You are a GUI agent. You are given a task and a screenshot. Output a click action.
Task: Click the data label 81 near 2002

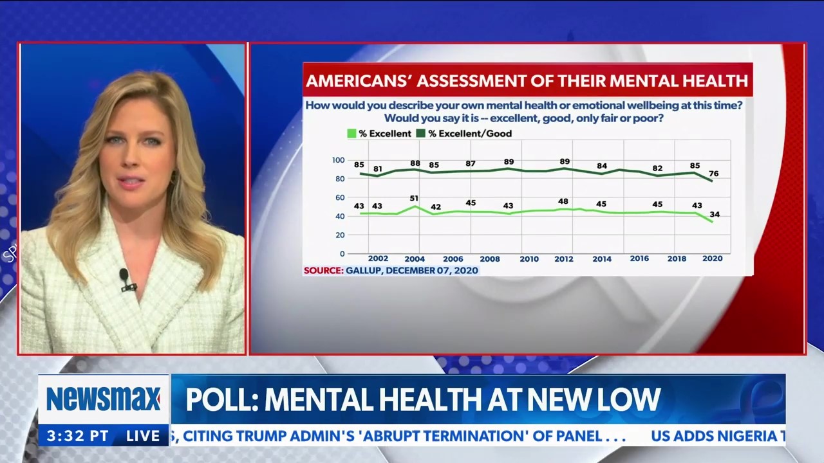[378, 169]
